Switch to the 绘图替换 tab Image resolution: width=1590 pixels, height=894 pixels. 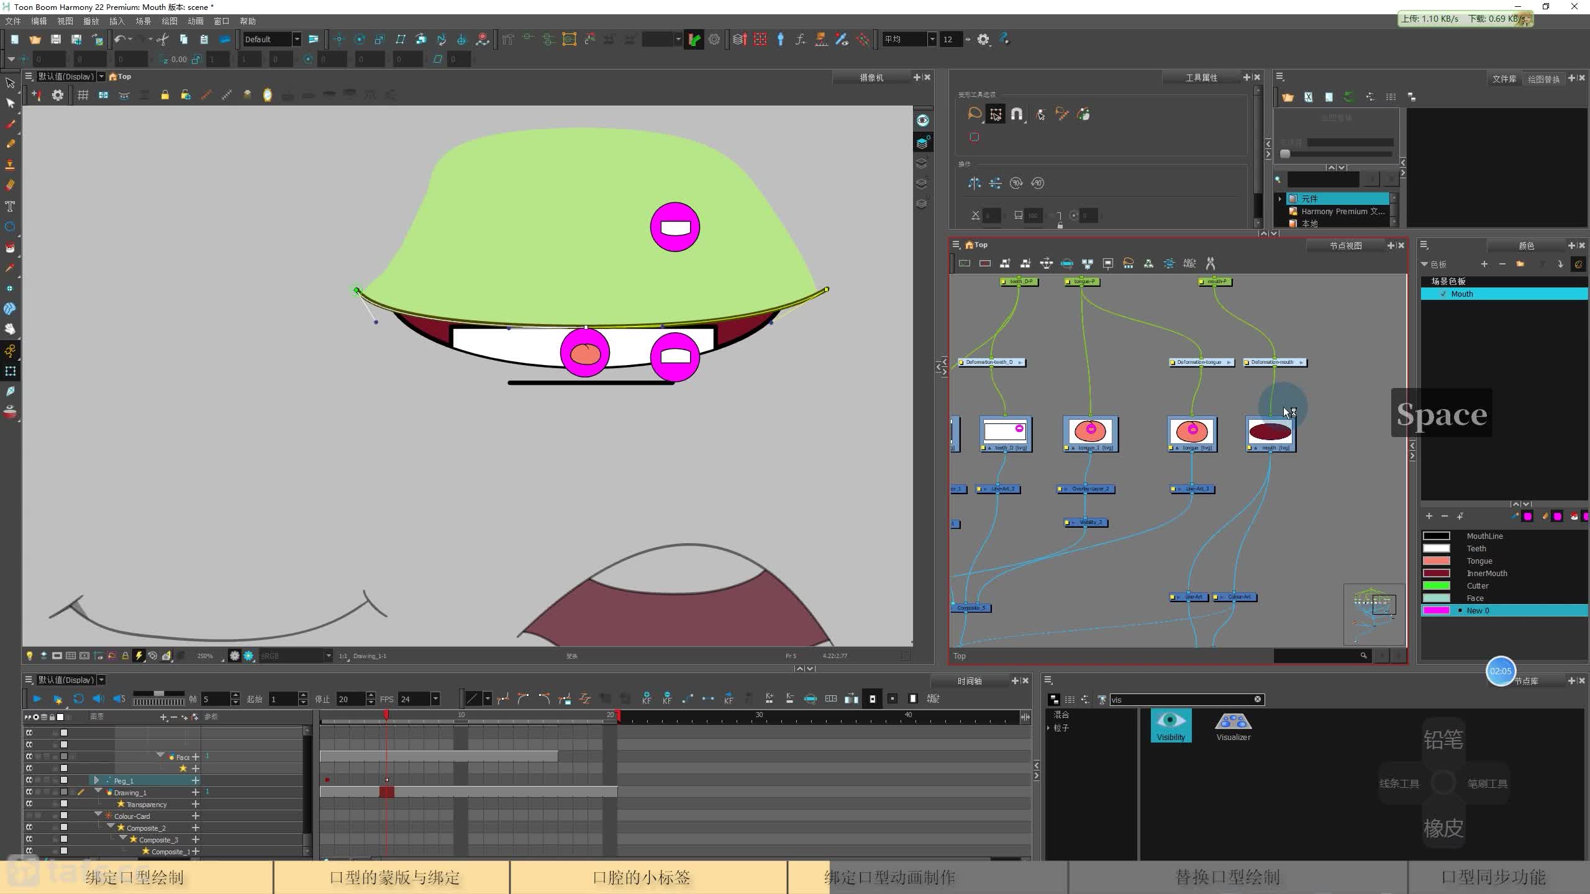pyautogui.click(x=1543, y=79)
